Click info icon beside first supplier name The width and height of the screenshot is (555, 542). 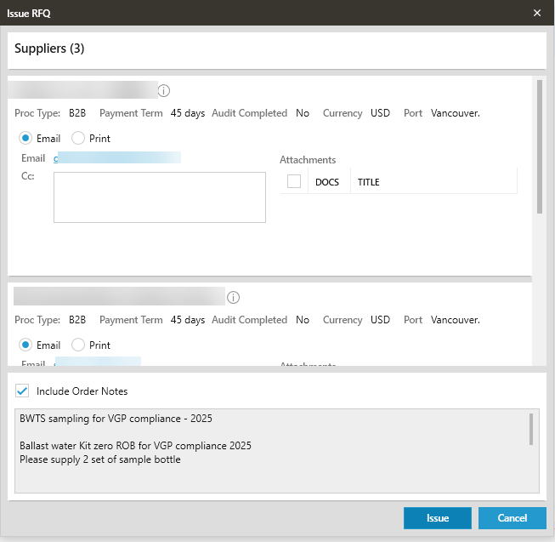pos(165,90)
